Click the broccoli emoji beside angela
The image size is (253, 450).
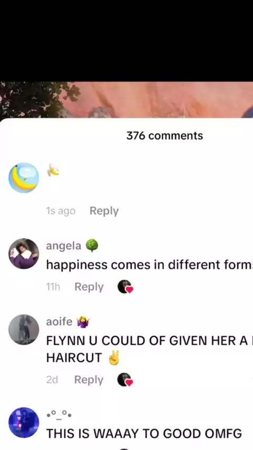(92, 246)
